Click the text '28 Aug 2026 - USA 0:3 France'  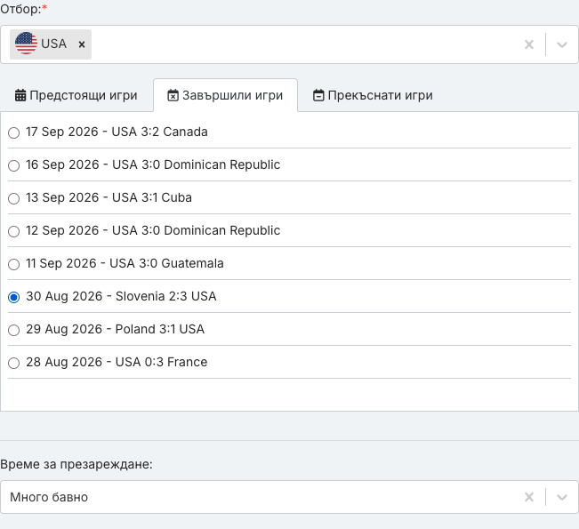click(117, 362)
